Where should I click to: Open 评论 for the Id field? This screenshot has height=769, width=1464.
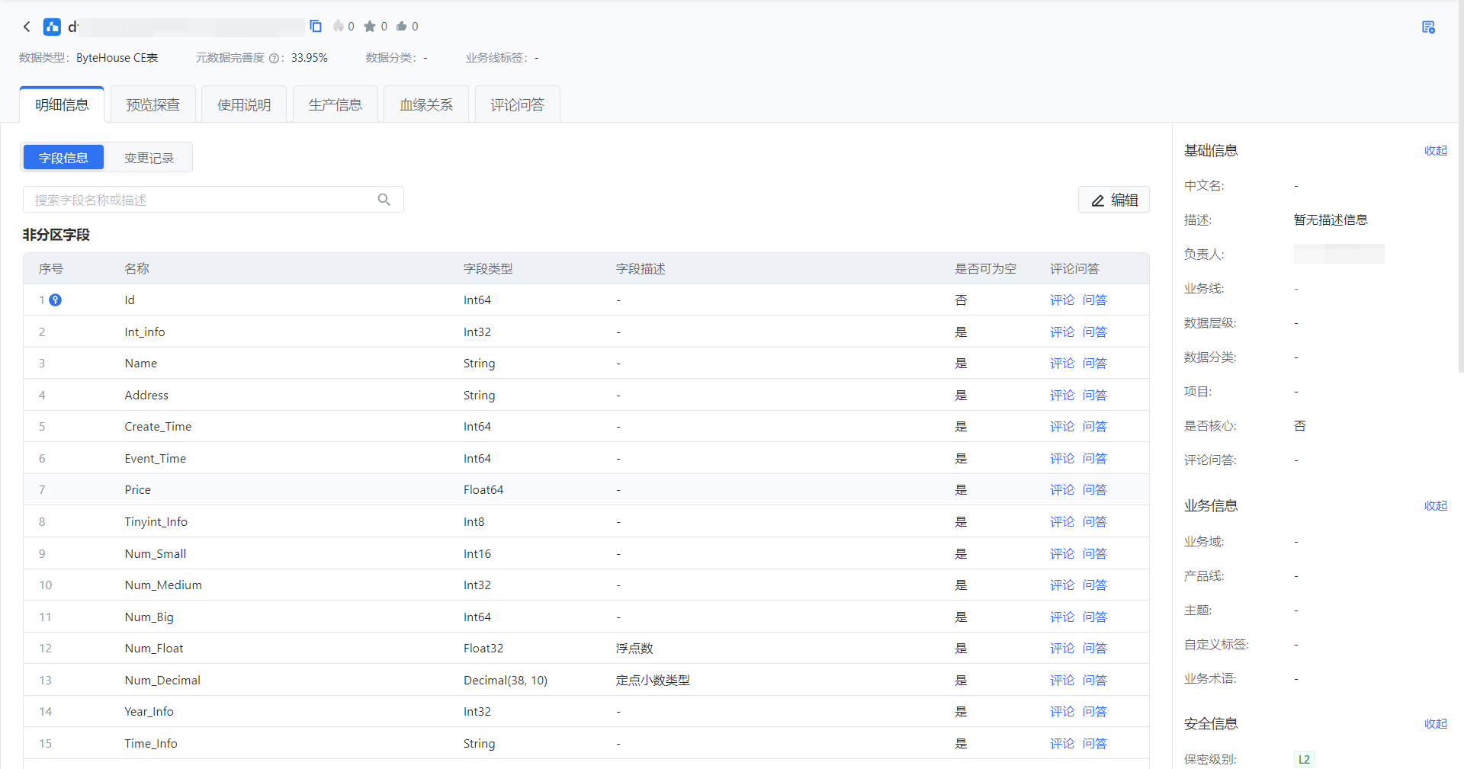pos(1062,300)
